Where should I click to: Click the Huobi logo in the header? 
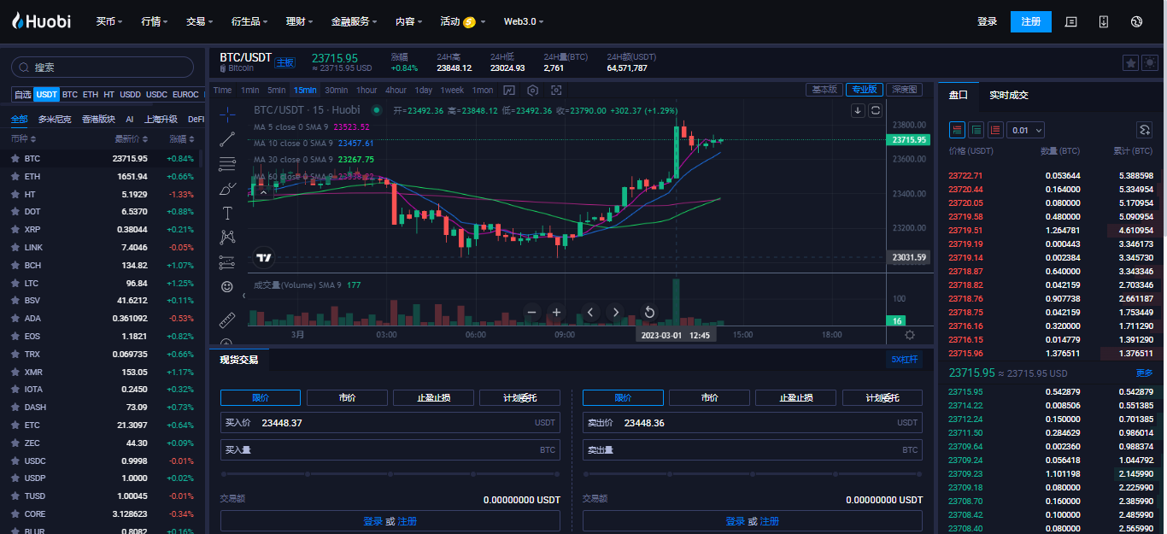[x=41, y=21]
